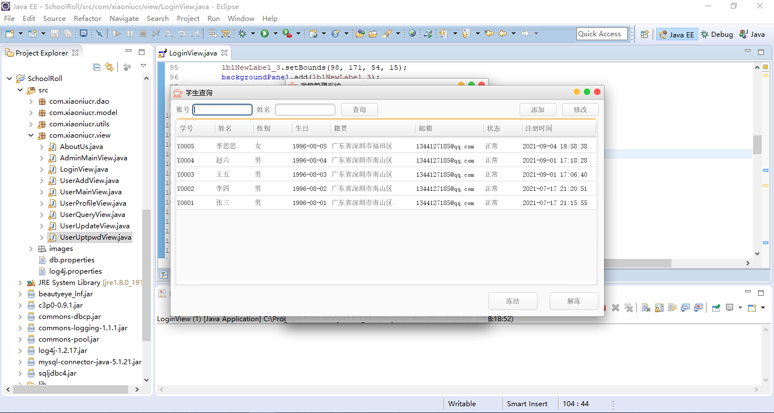Click the Open Web Browser globe icon
Screen dimensions: 774x413
tap(412, 34)
